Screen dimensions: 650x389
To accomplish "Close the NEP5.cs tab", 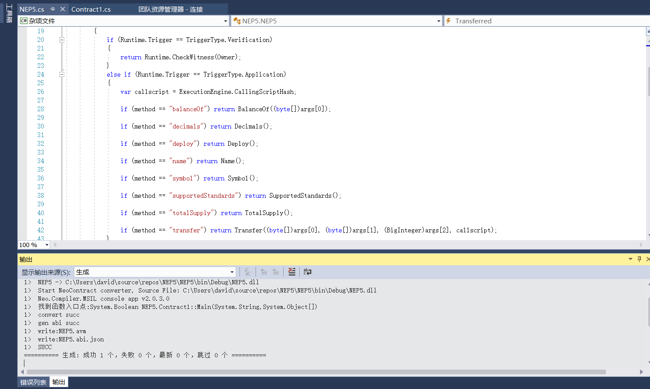I will pyautogui.click(x=63, y=9).
